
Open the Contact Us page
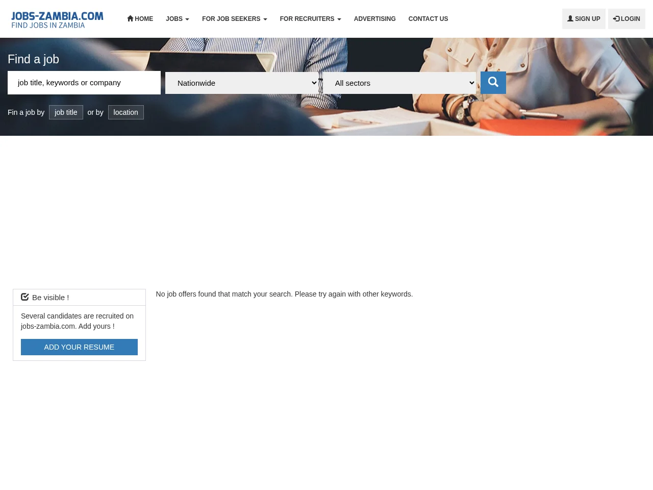pyautogui.click(x=429, y=19)
